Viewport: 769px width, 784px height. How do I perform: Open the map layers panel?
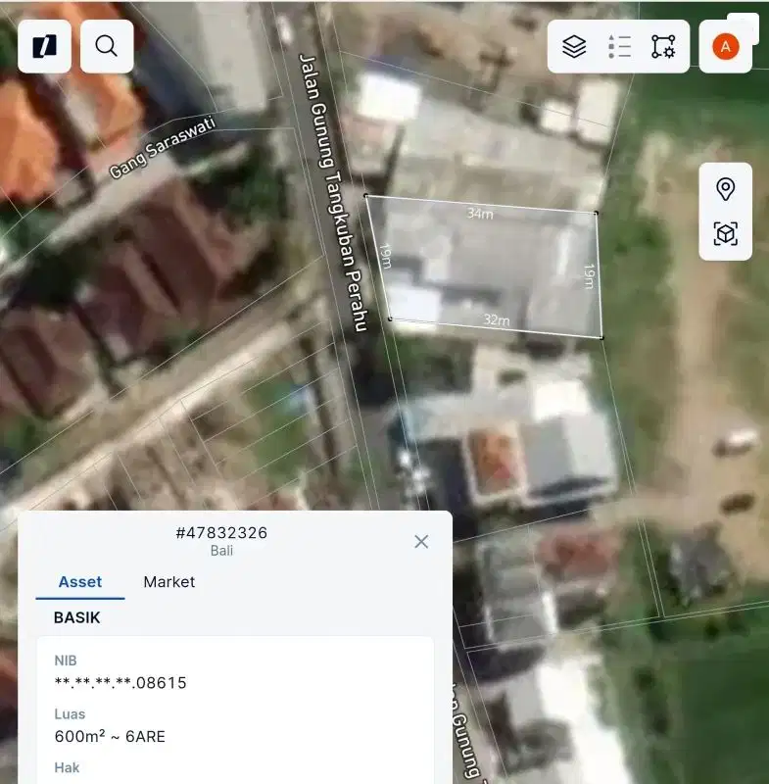pyautogui.click(x=574, y=46)
